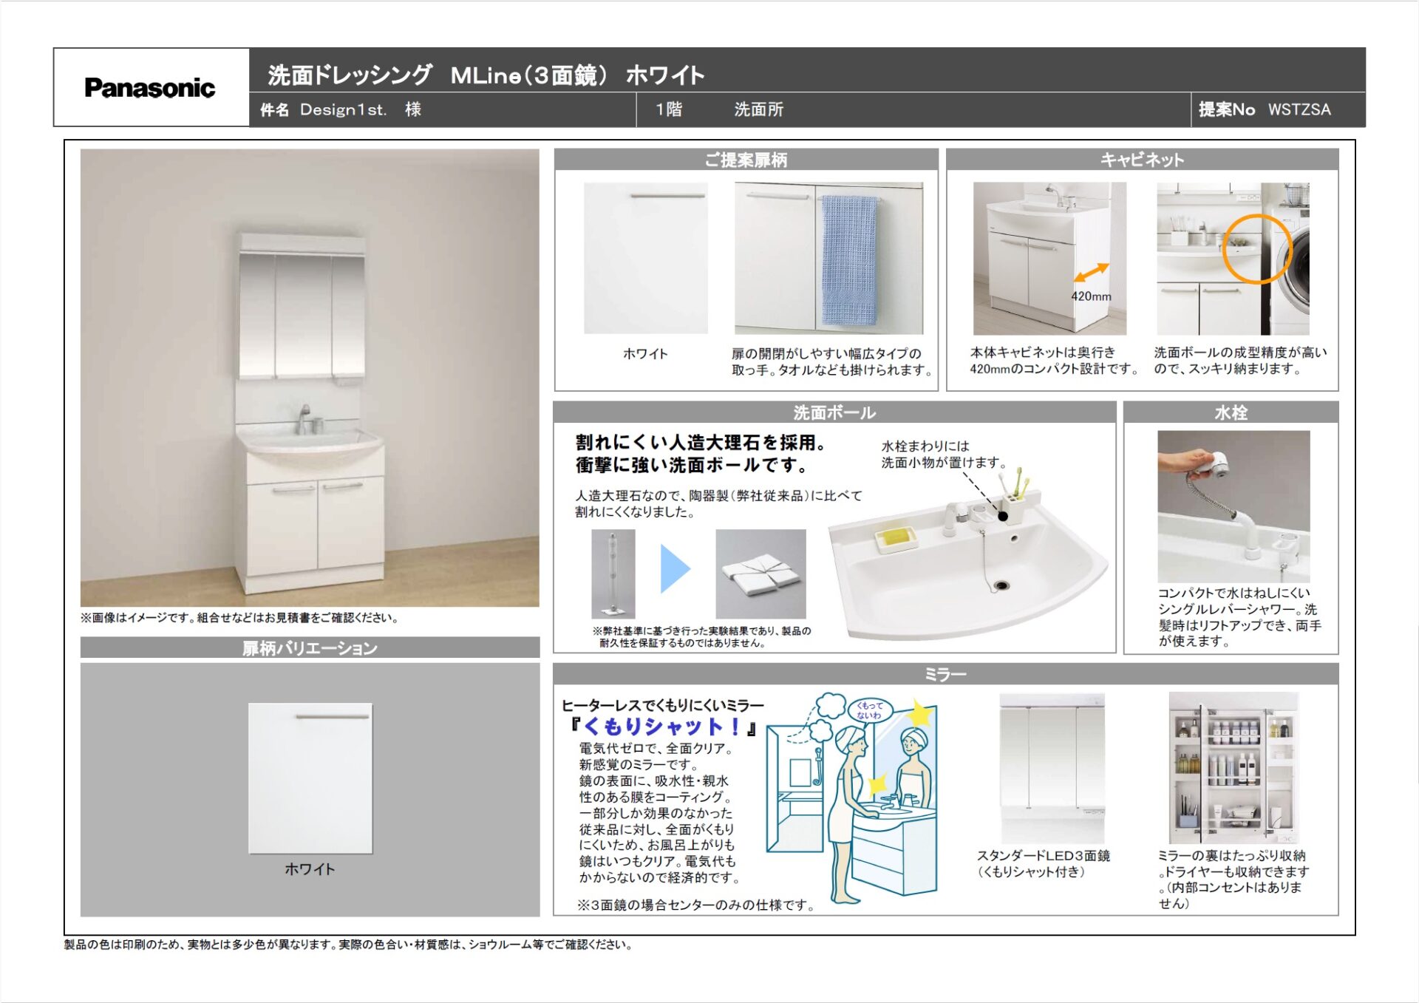Open the main vanity unit product photo
Screen dimensions: 1419x1003
coord(310,378)
